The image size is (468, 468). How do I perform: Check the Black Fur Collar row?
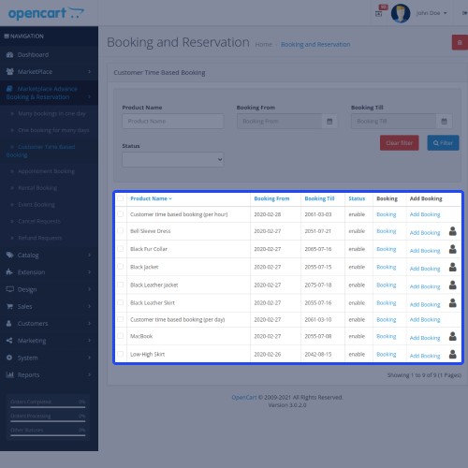pos(121,249)
